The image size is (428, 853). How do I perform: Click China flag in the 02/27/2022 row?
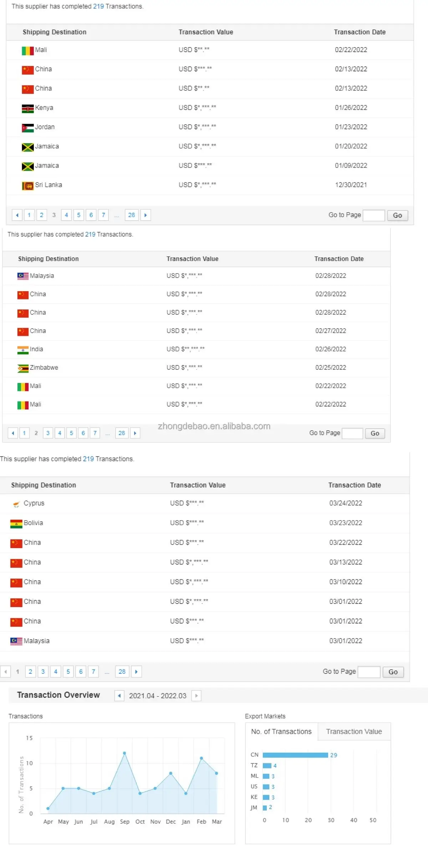tap(23, 331)
